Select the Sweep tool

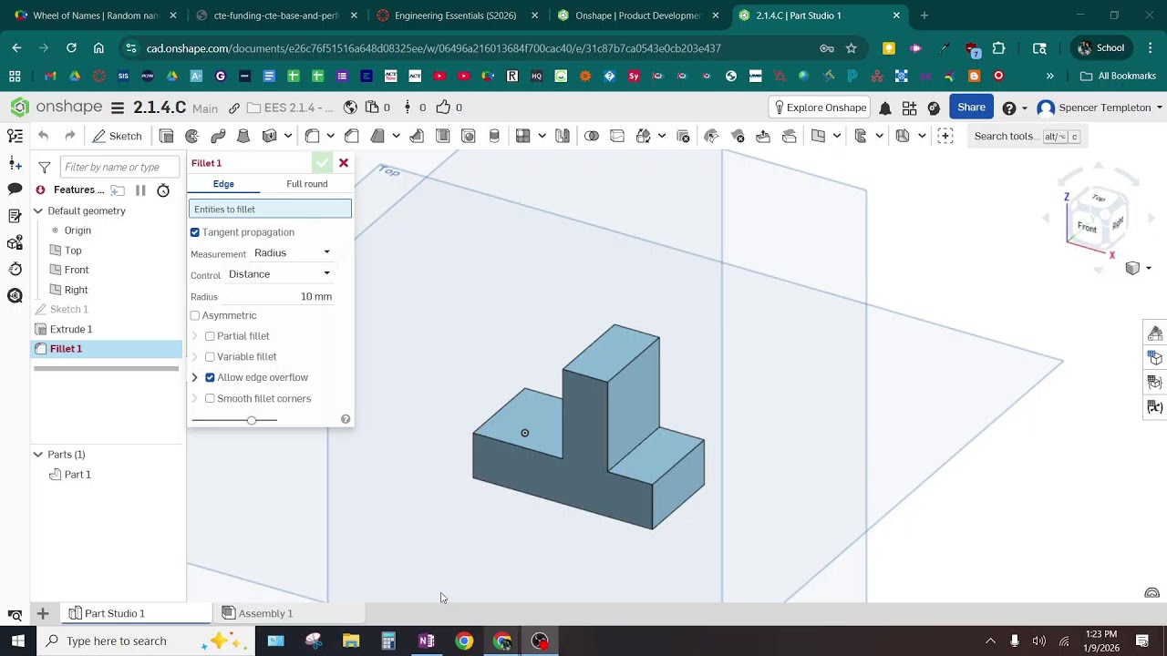click(x=218, y=136)
